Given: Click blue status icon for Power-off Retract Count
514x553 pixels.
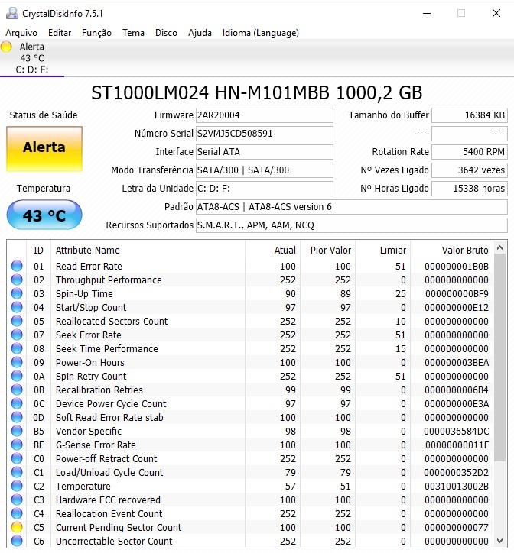Looking at the screenshot, I should coord(17,459).
